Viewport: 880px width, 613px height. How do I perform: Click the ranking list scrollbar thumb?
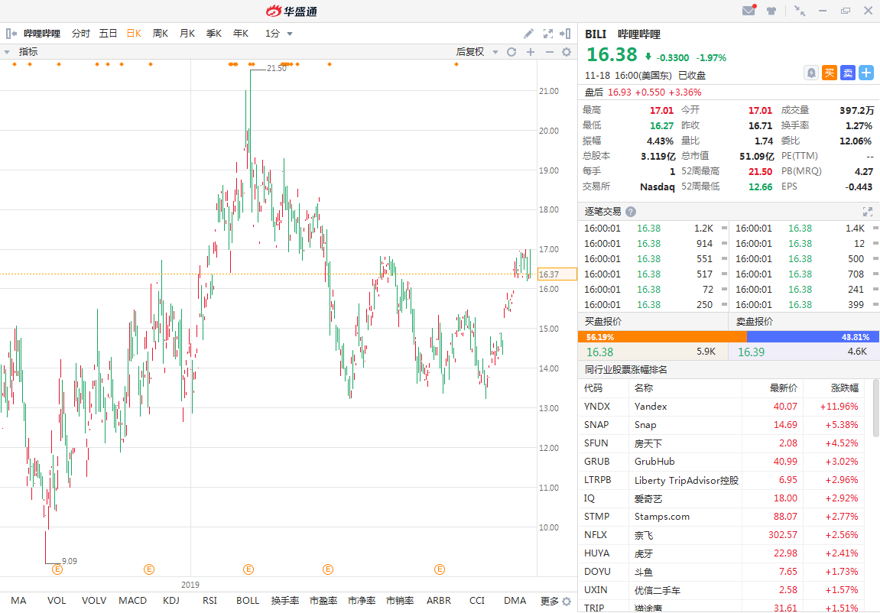click(x=876, y=408)
